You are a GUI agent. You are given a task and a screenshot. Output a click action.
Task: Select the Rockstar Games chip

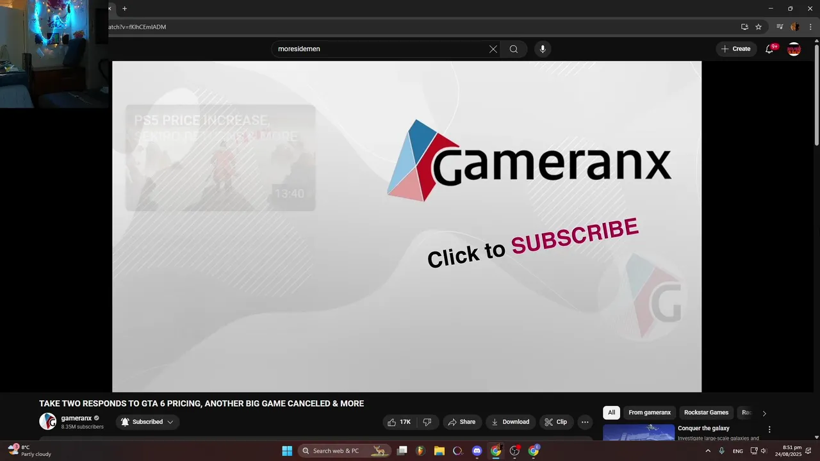[706, 412]
